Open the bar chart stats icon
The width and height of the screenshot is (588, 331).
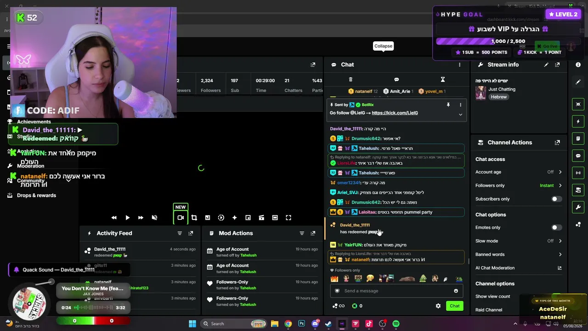tap(208, 217)
